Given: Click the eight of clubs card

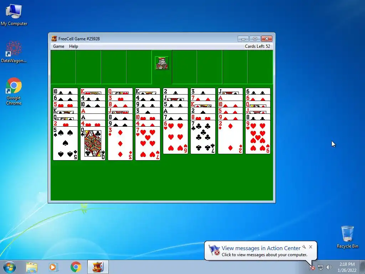Looking at the screenshot, I should [258, 117].
